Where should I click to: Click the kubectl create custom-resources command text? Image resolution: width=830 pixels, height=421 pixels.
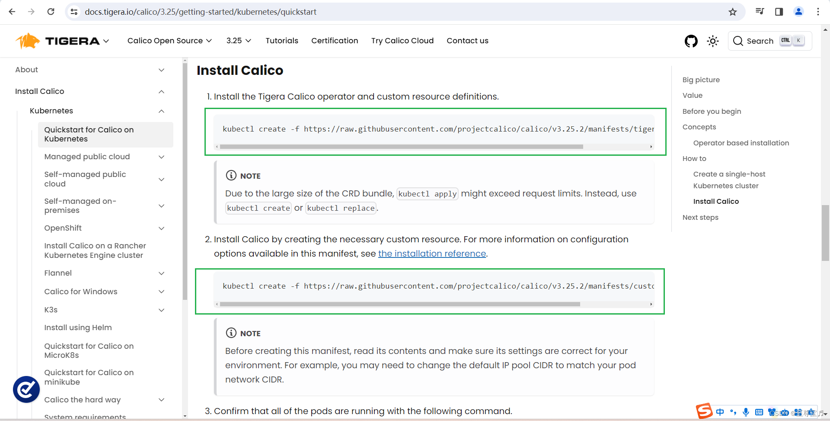[x=438, y=286]
